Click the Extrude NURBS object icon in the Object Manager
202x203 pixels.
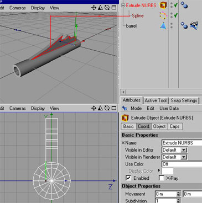pos(163,5)
